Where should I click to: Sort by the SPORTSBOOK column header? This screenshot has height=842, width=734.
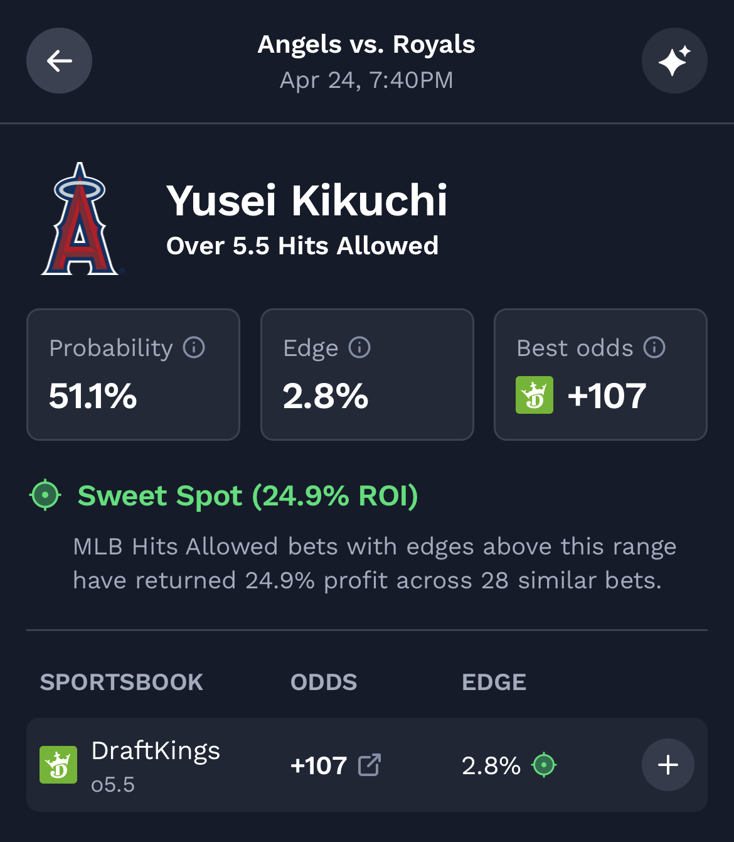[122, 682]
